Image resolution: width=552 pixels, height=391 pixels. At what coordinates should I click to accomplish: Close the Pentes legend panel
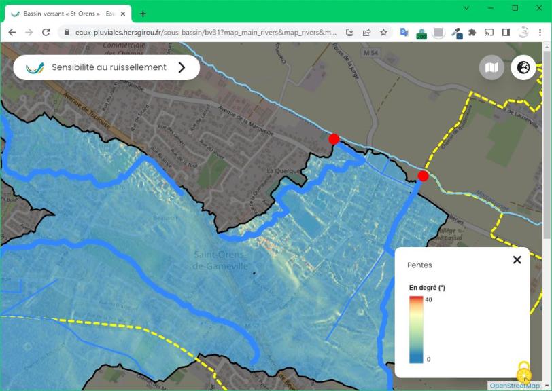tap(517, 260)
